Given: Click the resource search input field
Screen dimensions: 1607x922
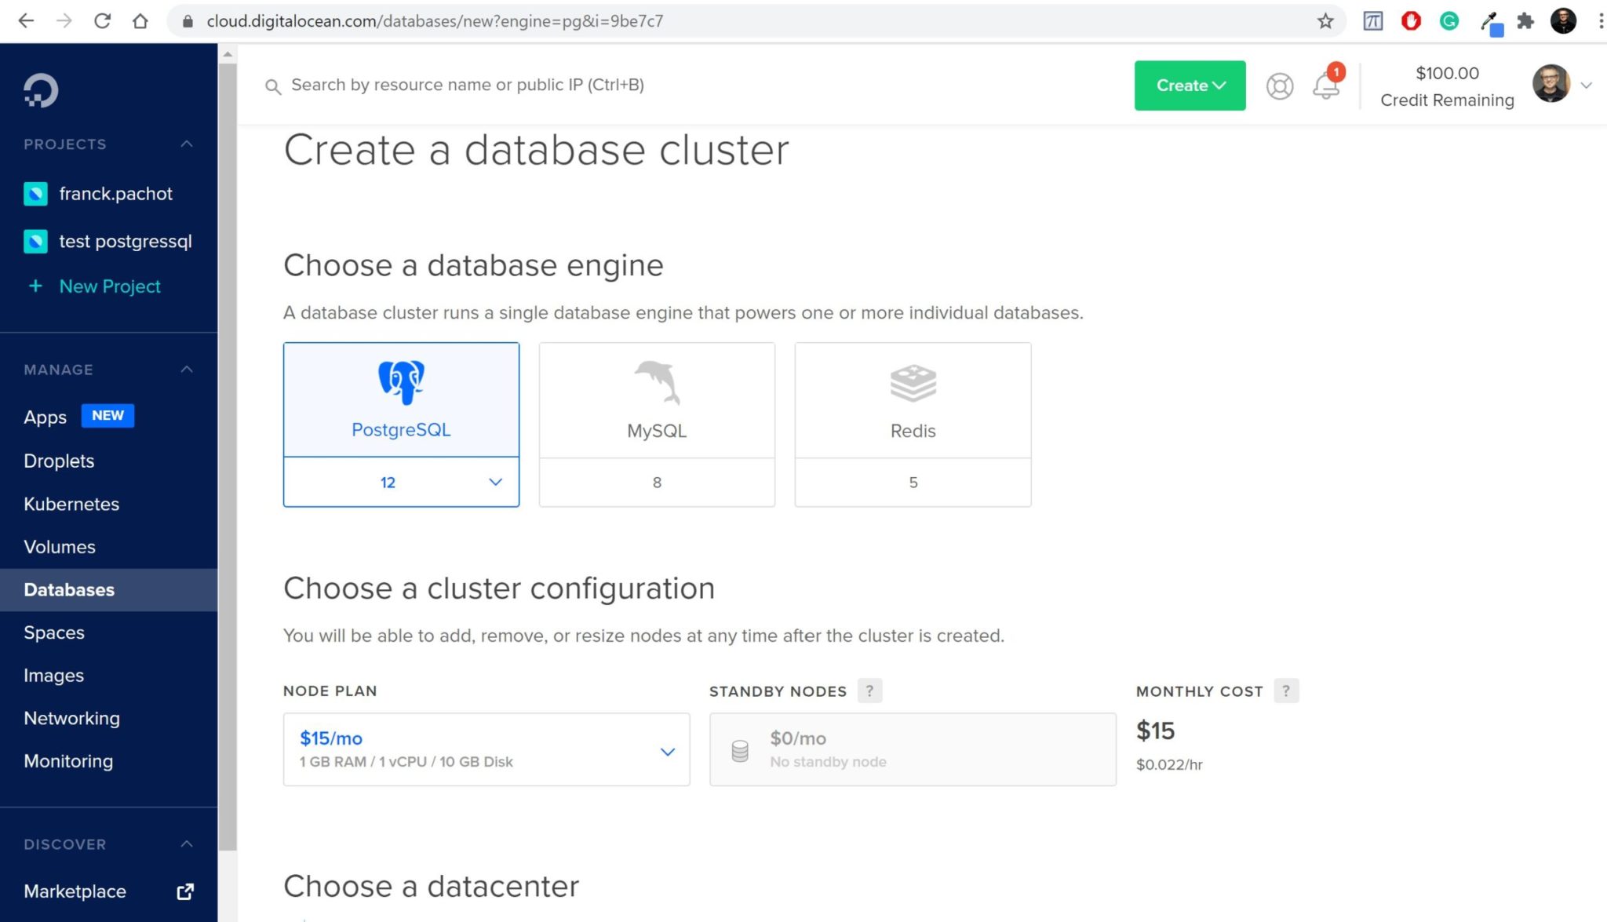Looking at the screenshot, I should click(x=468, y=85).
